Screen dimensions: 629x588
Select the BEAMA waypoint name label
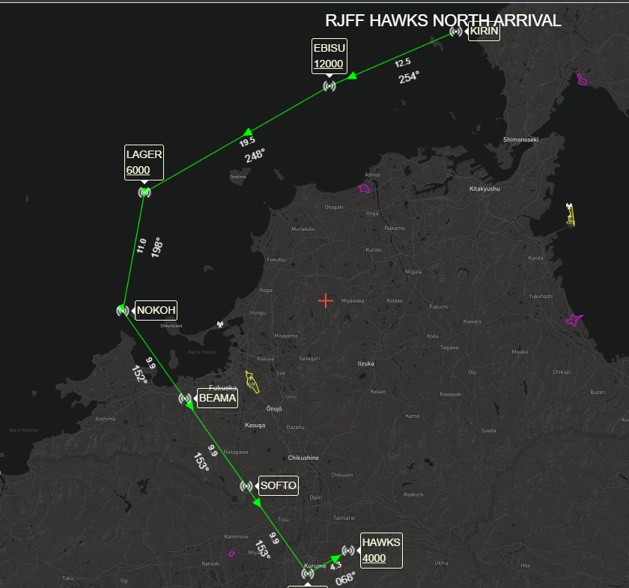pyautogui.click(x=217, y=398)
